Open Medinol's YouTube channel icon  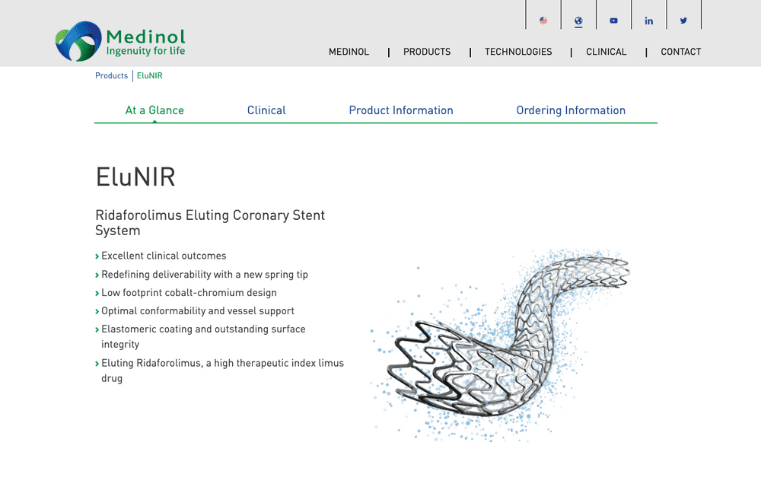tap(614, 21)
